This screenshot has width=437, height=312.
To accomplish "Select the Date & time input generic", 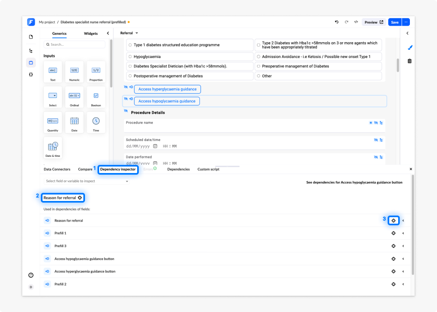I will 53,148.
